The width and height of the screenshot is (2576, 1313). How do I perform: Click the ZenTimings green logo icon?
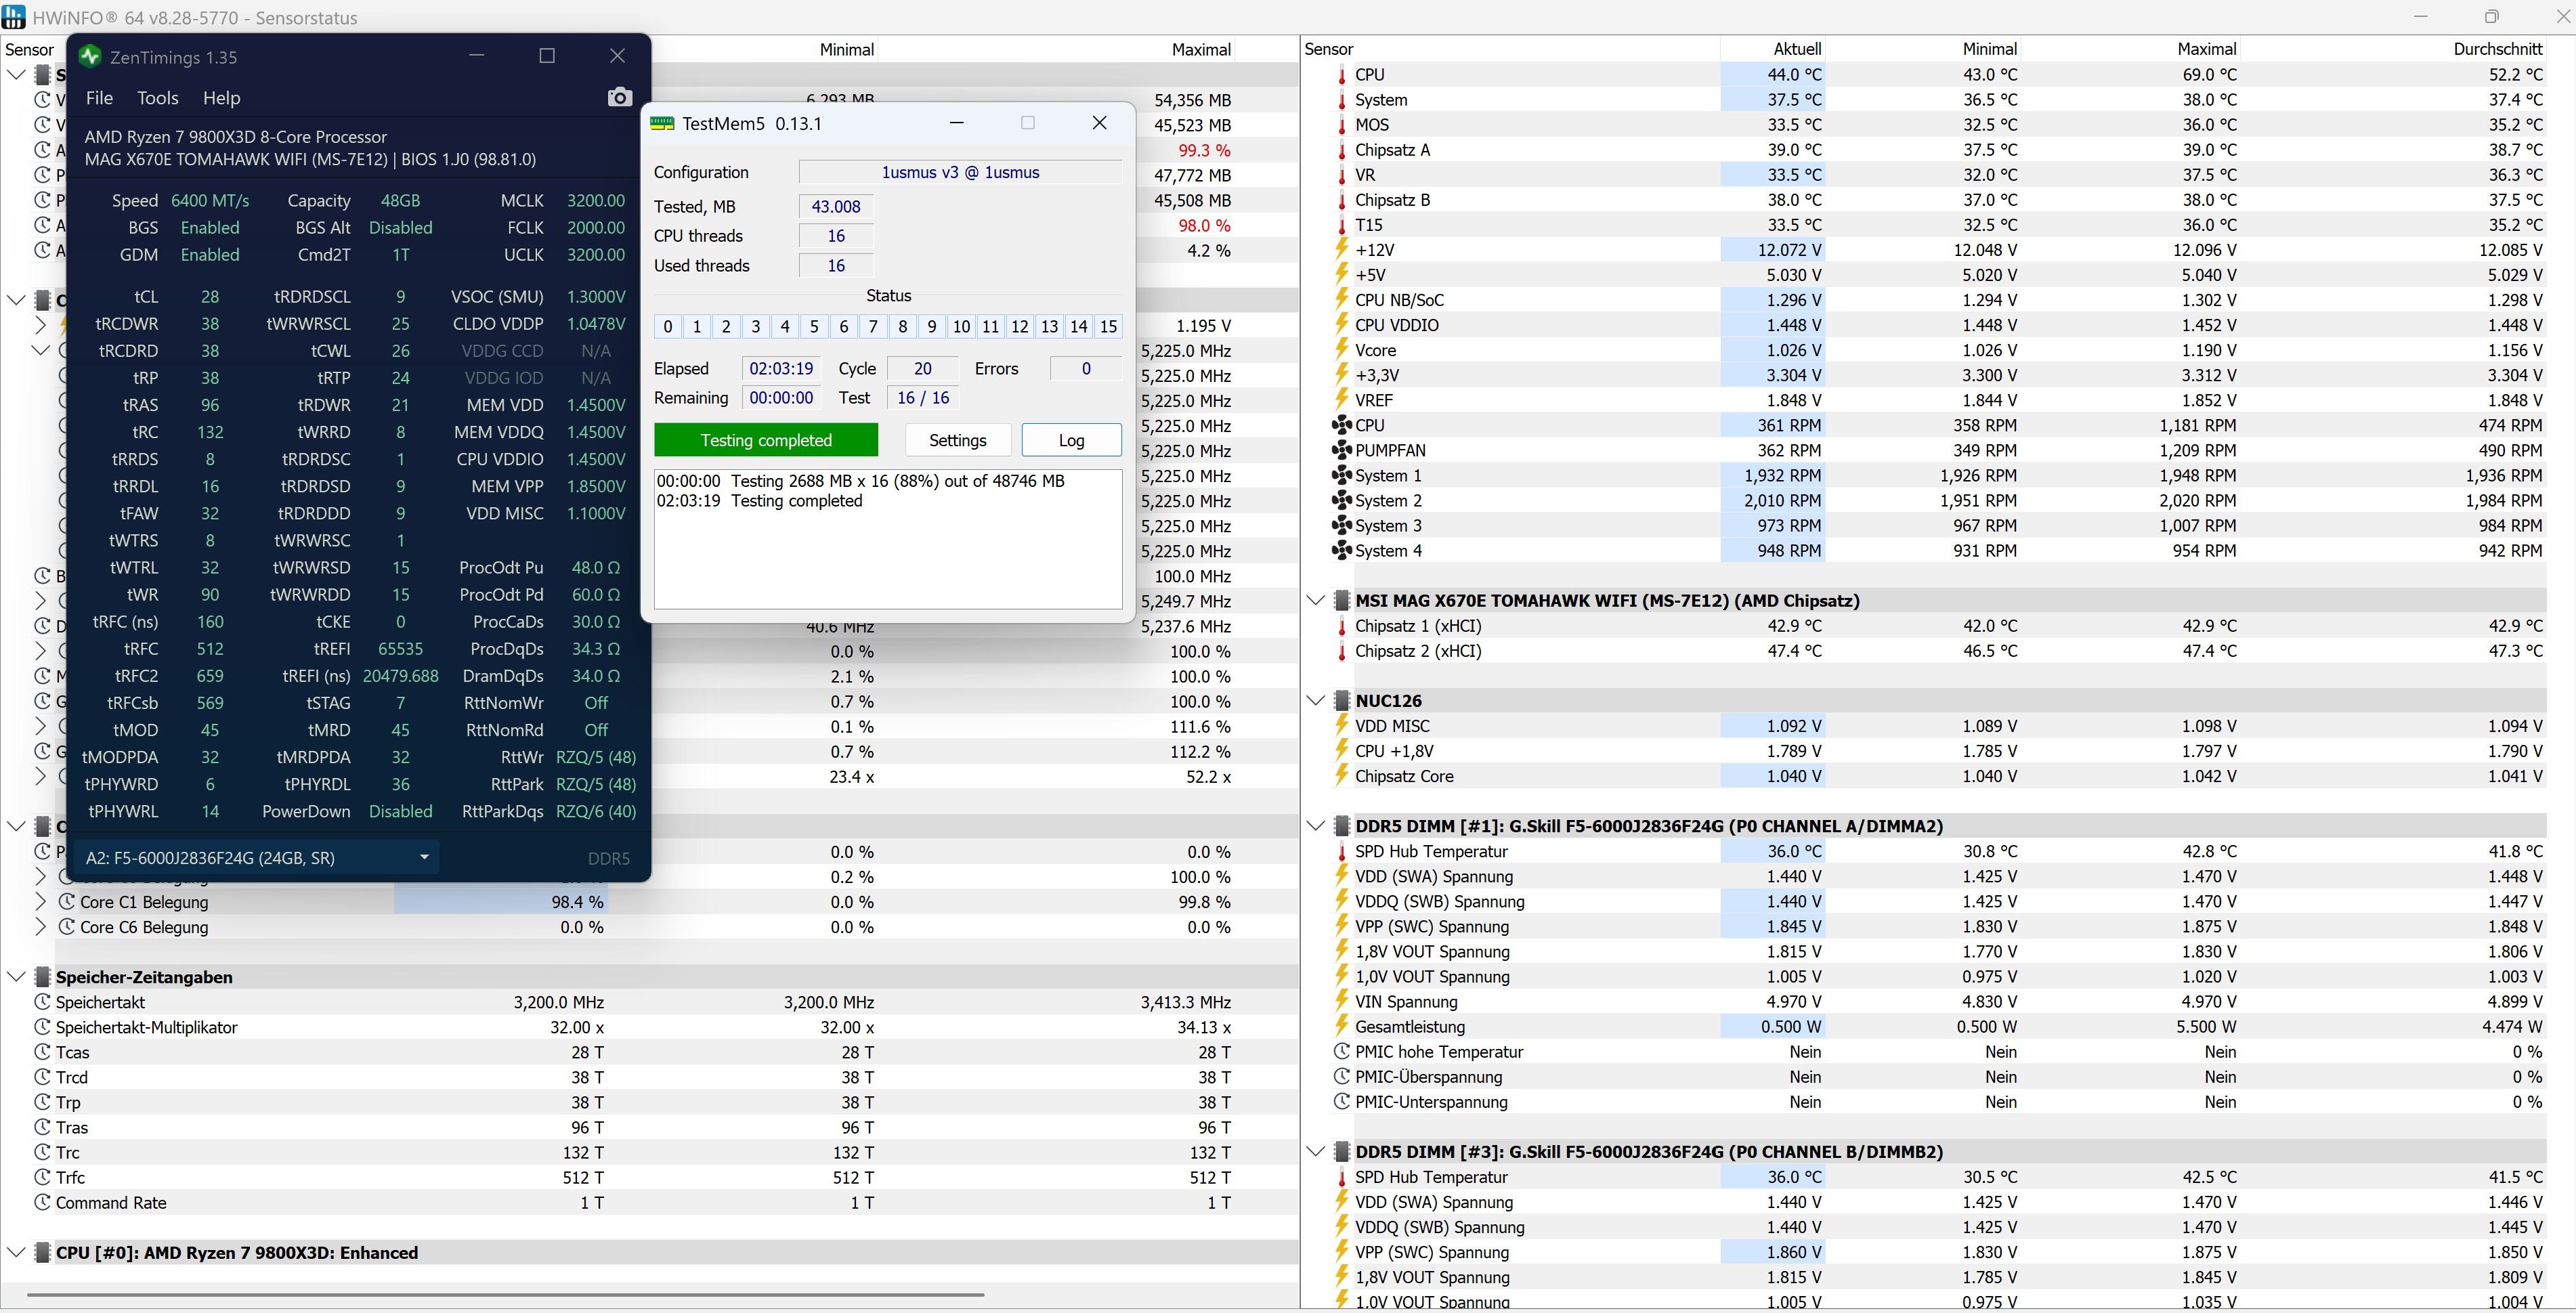coord(90,57)
